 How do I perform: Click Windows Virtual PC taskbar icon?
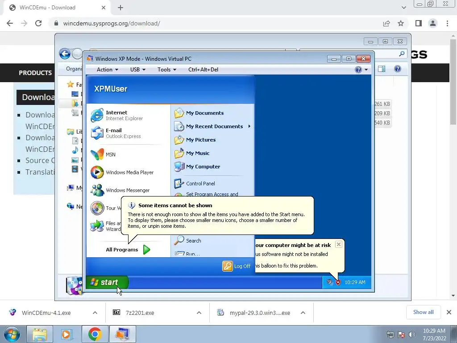point(122,334)
